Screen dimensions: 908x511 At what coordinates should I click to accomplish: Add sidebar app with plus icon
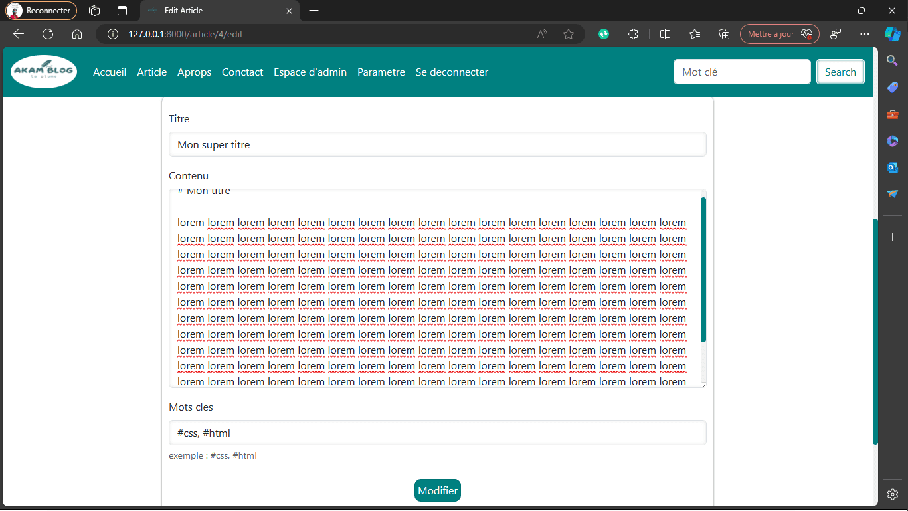(893, 237)
